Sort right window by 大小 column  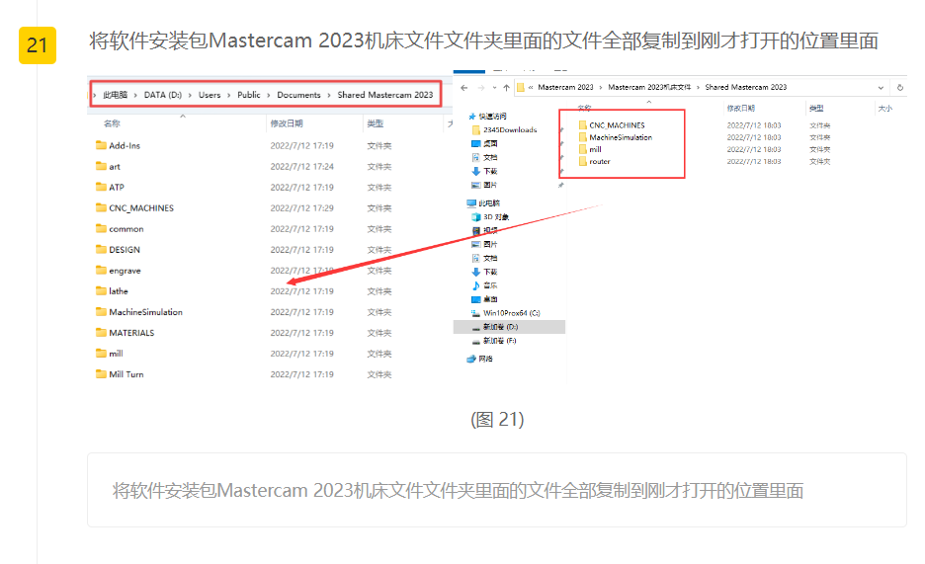[x=884, y=109]
